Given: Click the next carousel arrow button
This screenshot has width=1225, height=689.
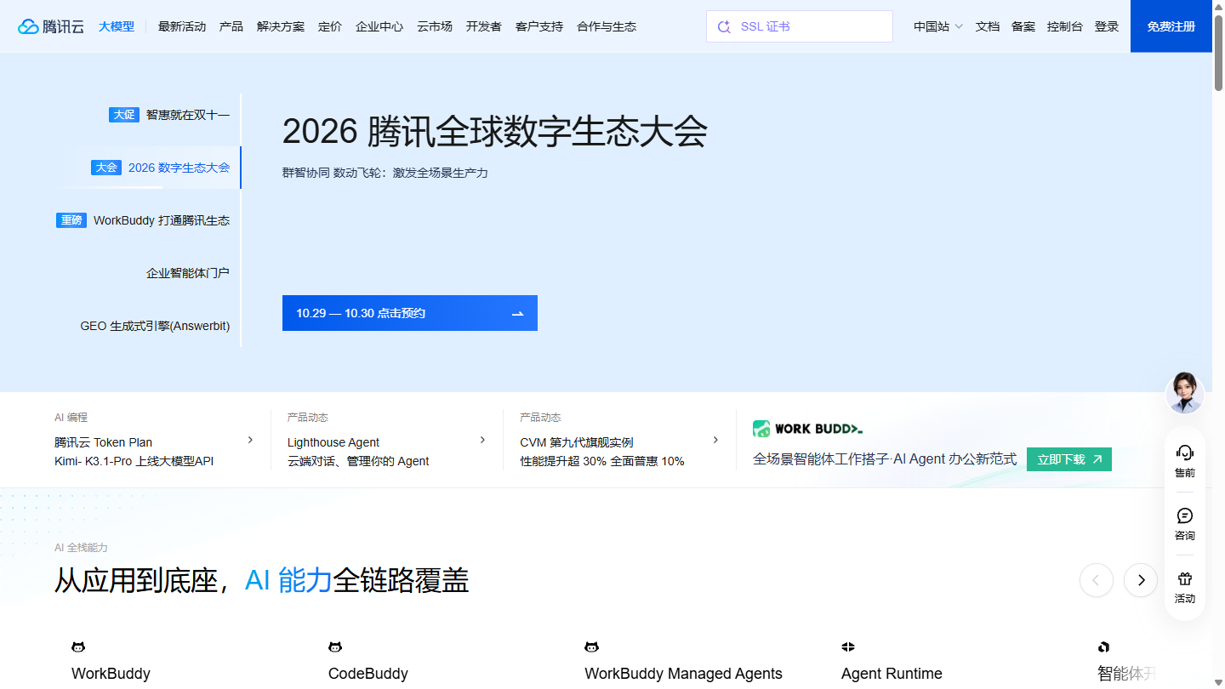Looking at the screenshot, I should (1141, 580).
